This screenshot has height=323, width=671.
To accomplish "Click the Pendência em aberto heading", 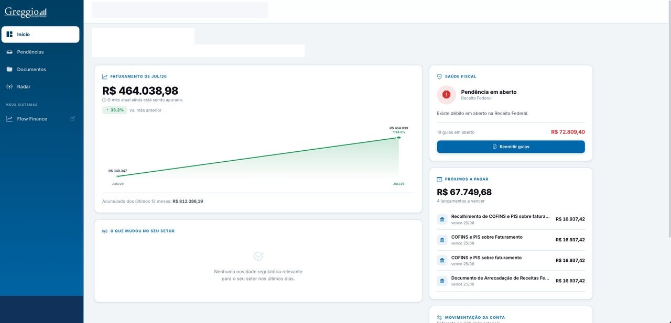I will [489, 92].
